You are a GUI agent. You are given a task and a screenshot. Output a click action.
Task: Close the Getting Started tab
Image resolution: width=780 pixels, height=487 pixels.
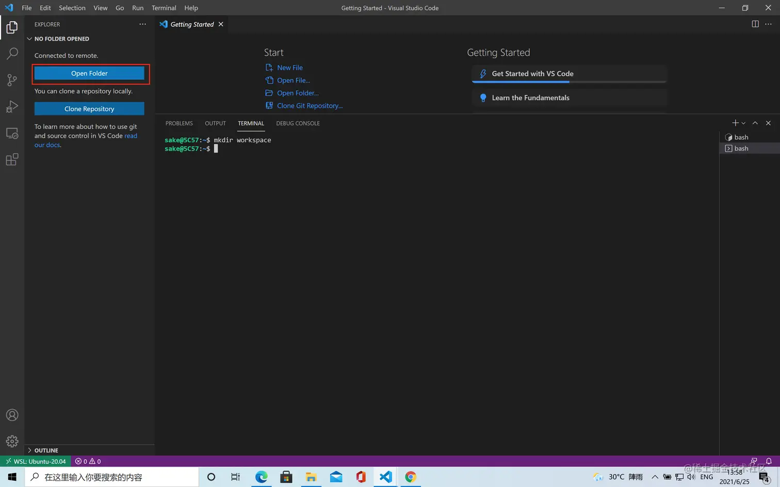(221, 24)
